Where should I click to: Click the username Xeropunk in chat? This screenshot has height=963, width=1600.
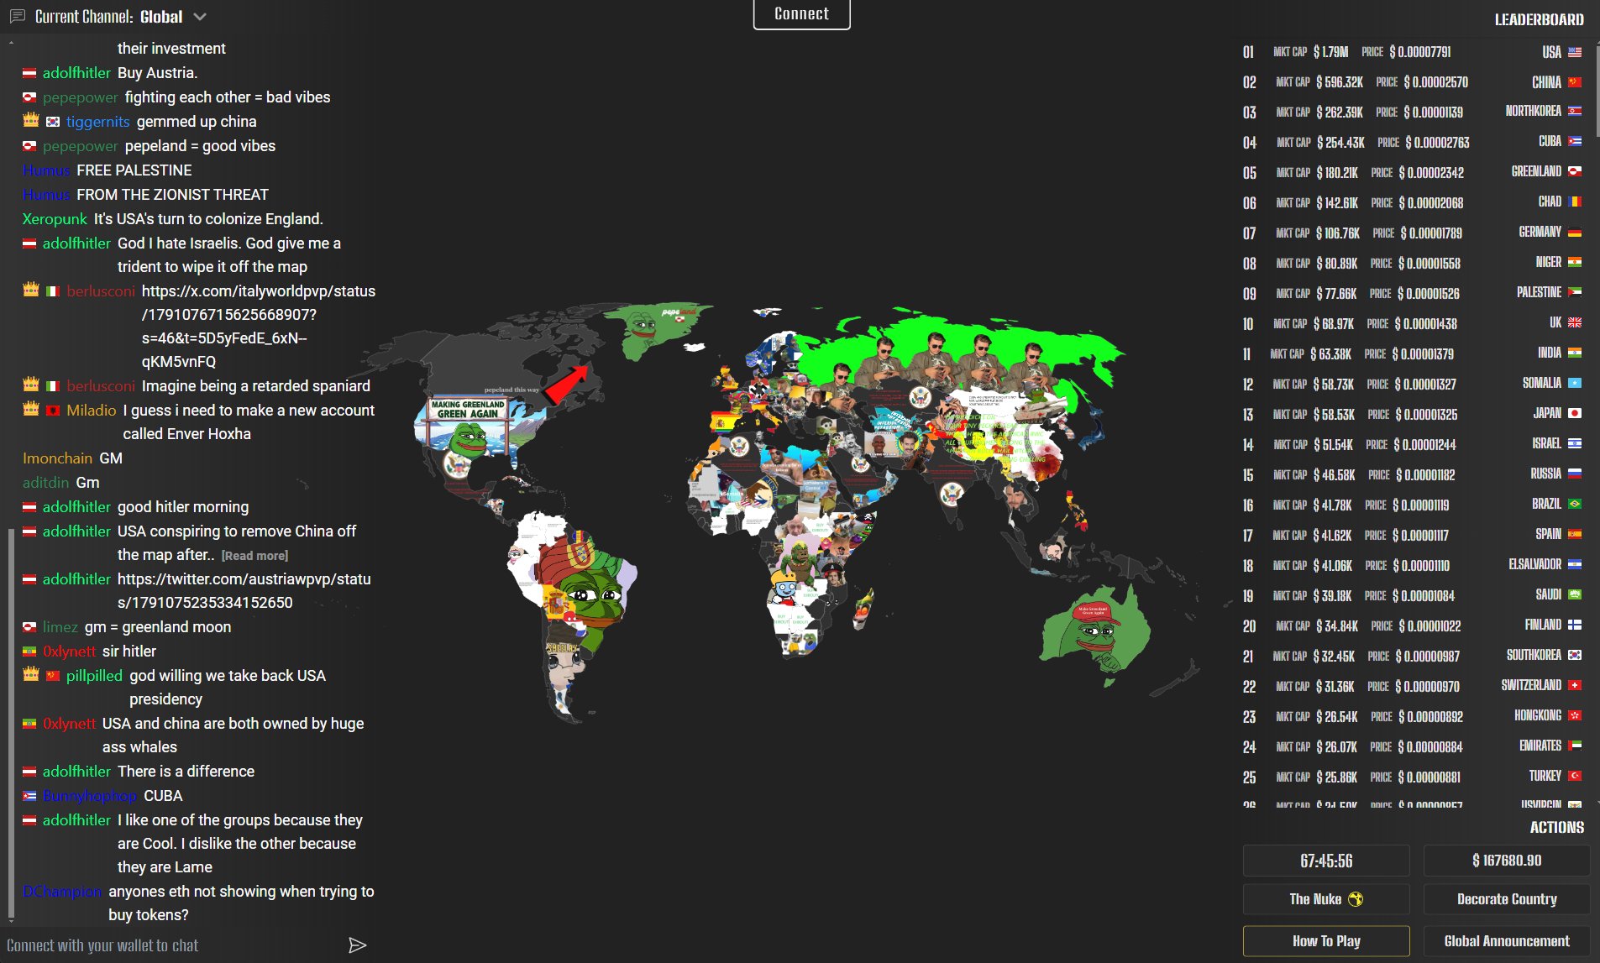click(x=55, y=219)
